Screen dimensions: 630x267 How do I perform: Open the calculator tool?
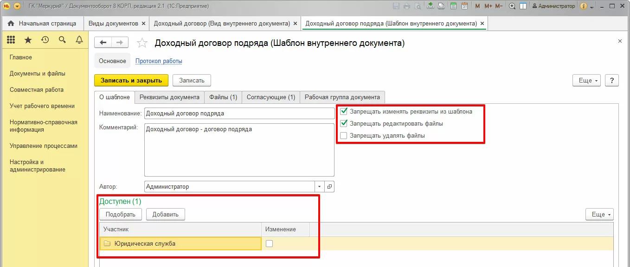(453, 6)
